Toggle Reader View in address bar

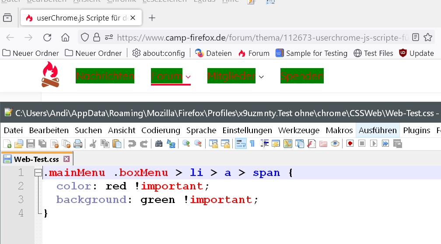(x=416, y=37)
